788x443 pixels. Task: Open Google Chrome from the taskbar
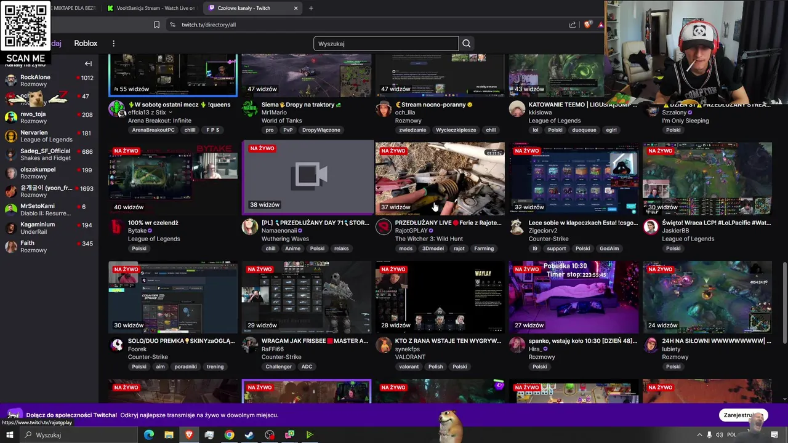(x=229, y=435)
